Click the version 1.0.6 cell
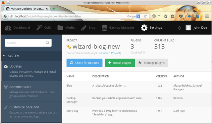Image resolution: width=212 pixels, height=124 pixels. pyautogui.click(x=159, y=98)
